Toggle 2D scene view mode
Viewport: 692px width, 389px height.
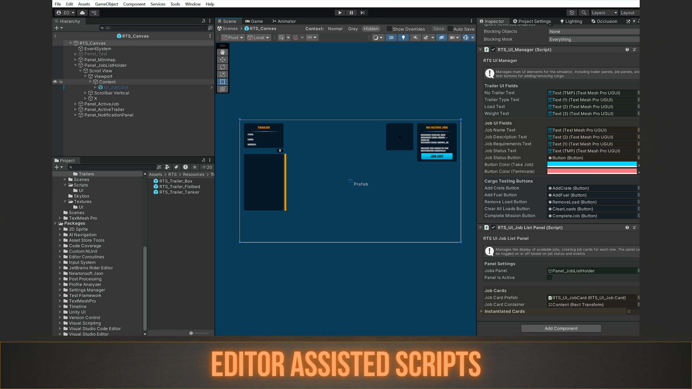pos(391,37)
